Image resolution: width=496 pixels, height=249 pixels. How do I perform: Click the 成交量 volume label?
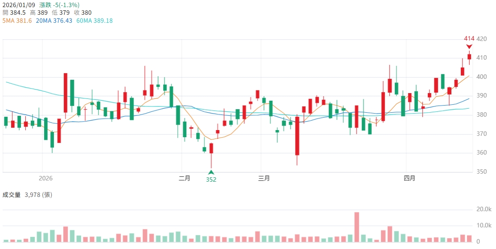point(12,195)
